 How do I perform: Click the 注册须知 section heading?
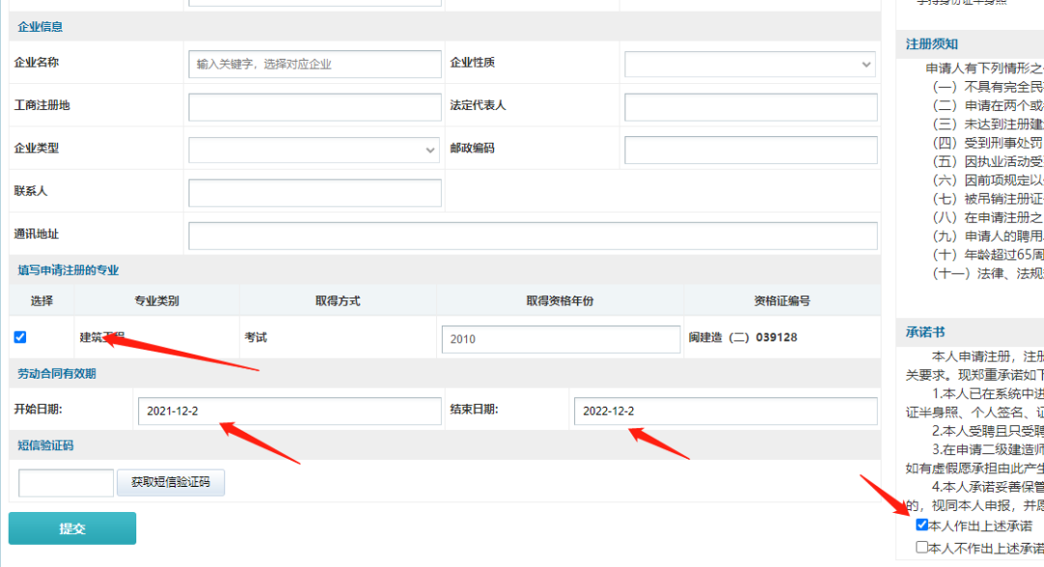(932, 43)
